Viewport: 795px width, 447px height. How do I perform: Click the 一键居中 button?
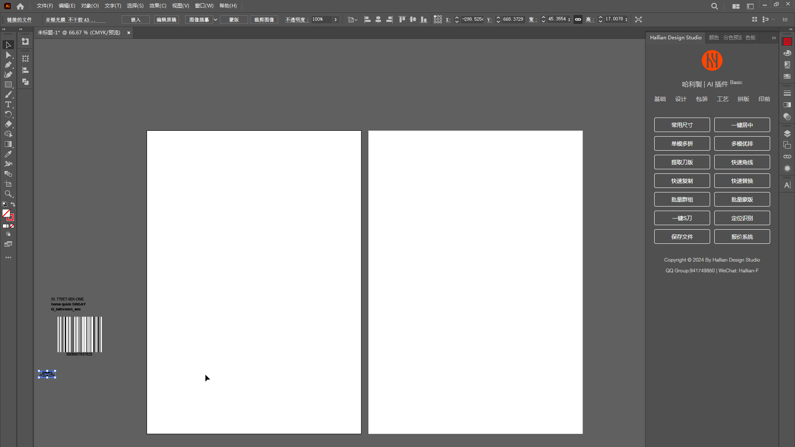[742, 125]
